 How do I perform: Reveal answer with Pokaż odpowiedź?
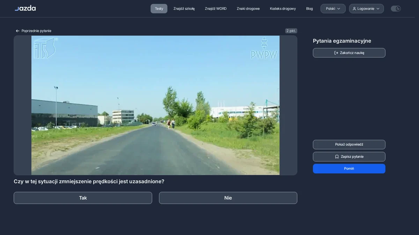click(x=349, y=144)
